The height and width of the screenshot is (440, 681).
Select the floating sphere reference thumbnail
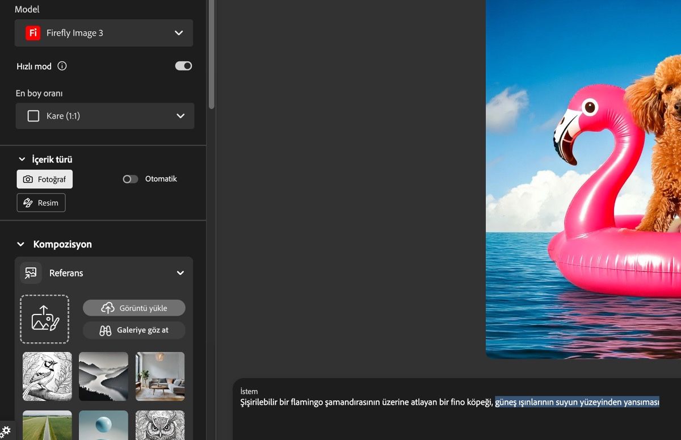(x=103, y=425)
